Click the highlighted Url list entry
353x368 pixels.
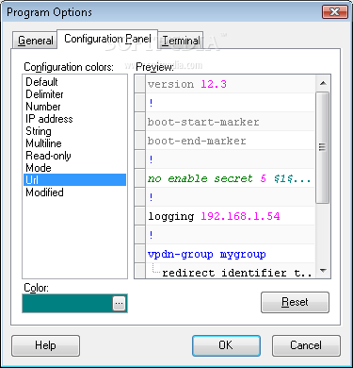coord(74,180)
